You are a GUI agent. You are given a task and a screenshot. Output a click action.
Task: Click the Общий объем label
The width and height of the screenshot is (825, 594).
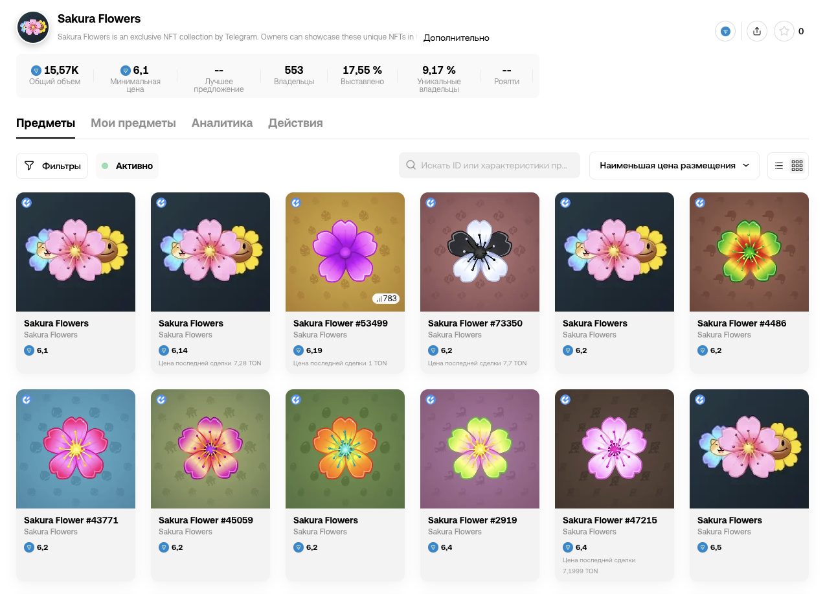[x=55, y=82]
